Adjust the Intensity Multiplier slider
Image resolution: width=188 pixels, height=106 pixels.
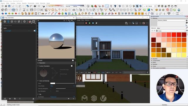click(x=65, y=89)
